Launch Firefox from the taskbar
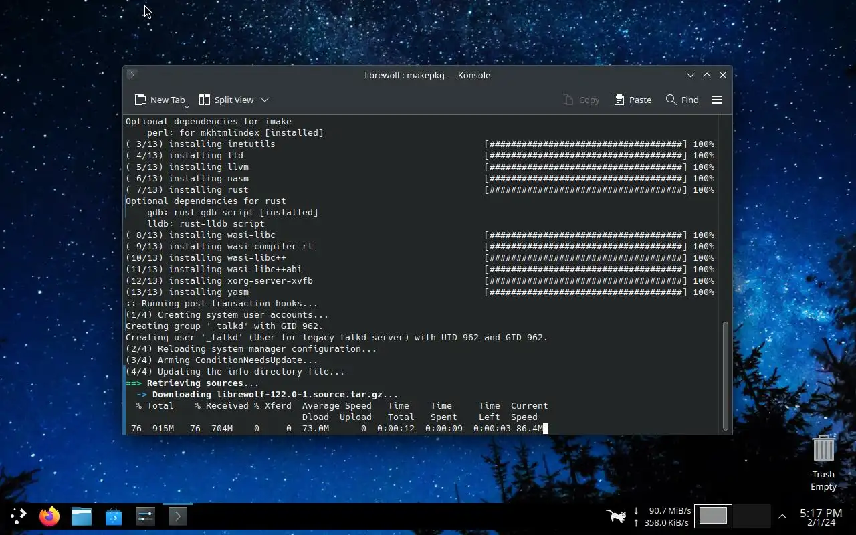This screenshot has height=535, width=856. tap(49, 516)
